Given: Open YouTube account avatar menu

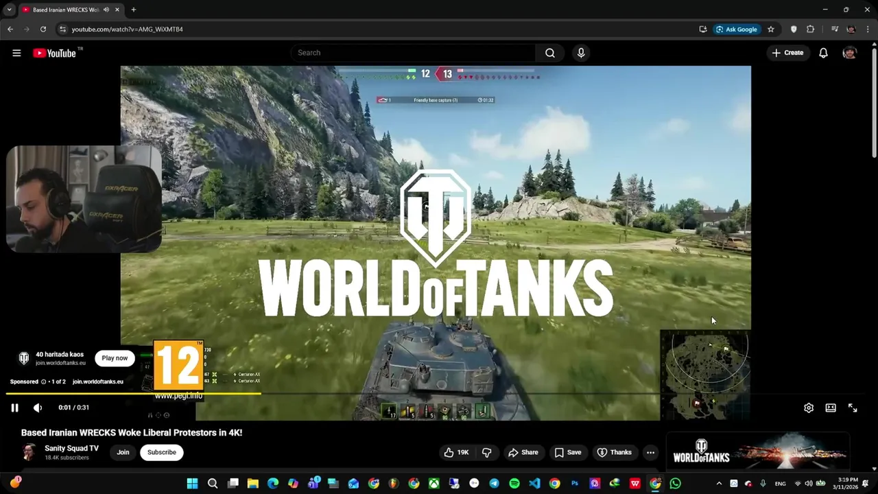Looking at the screenshot, I should pyautogui.click(x=849, y=53).
